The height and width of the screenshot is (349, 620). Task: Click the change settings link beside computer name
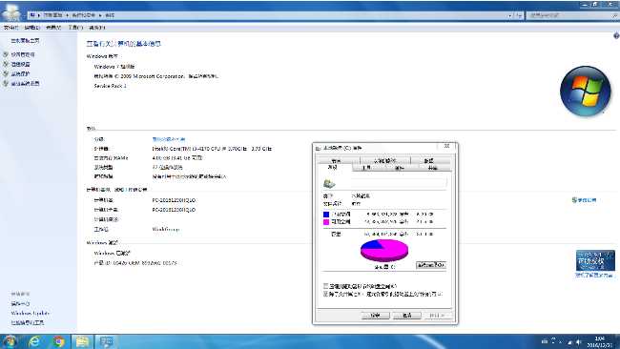584,200
